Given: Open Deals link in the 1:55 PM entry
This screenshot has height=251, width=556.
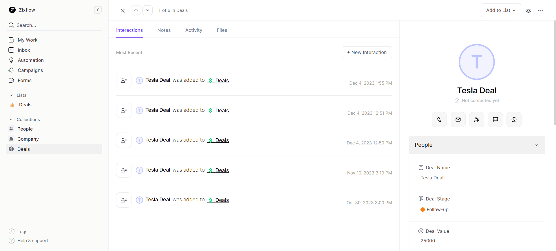Looking at the screenshot, I should point(218,80).
